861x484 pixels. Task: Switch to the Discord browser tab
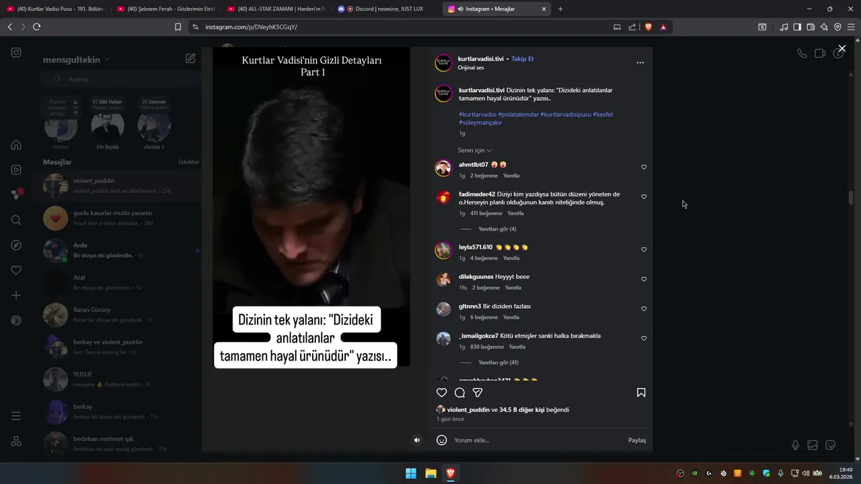pos(386,9)
